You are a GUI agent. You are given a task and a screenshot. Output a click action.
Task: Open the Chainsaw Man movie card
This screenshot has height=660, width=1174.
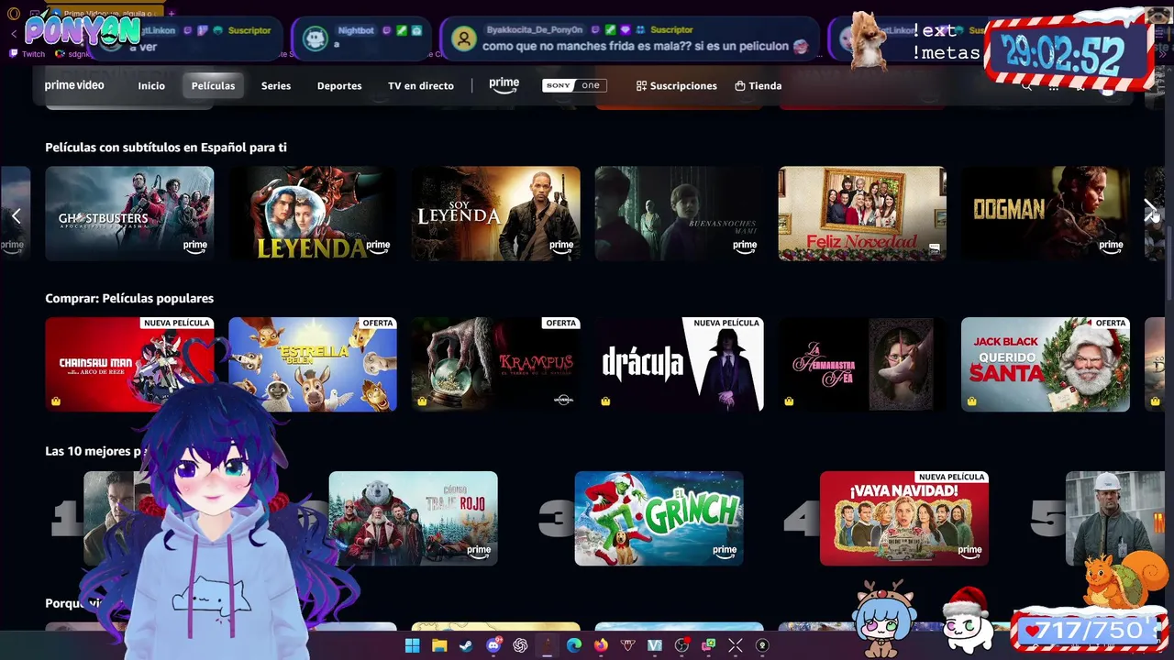(129, 364)
